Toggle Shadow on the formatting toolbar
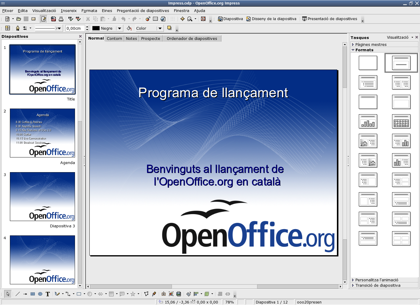The height and width of the screenshot is (305, 420). pos(169,28)
